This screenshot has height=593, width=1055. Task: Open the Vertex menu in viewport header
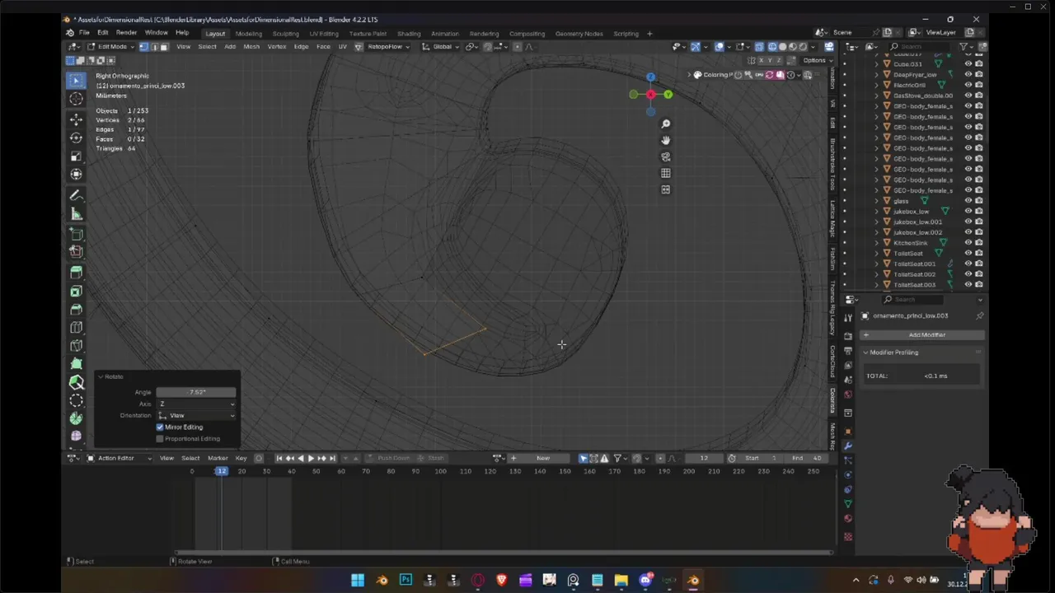(x=276, y=46)
